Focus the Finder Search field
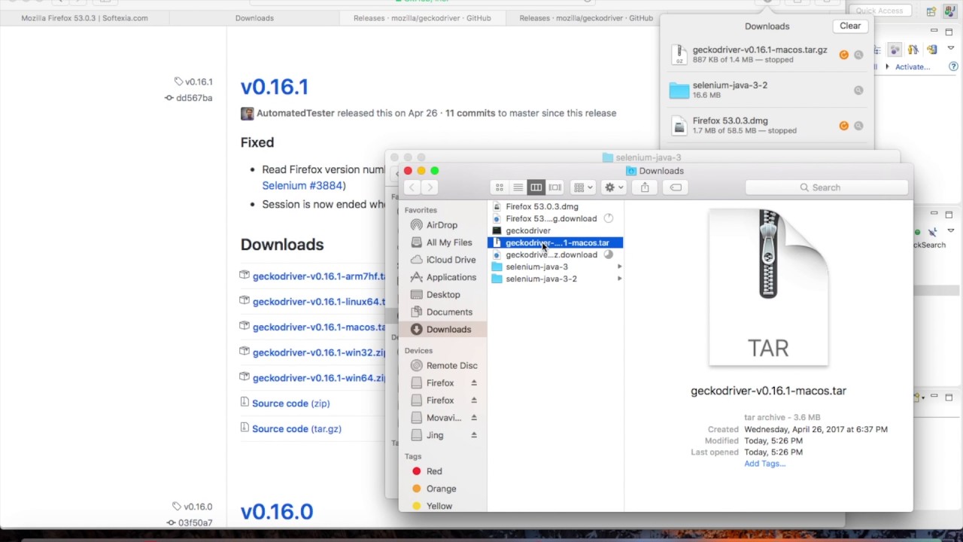The width and height of the screenshot is (963, 542). pyautogui.click(x=826, y=187)
